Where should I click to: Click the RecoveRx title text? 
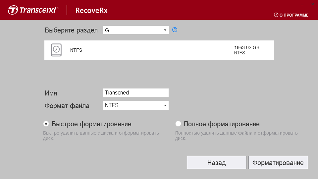(x=91, y=10)
